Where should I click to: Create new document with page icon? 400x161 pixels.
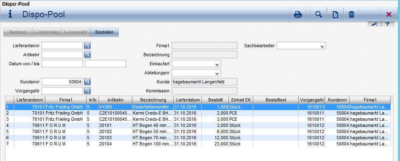(335, 15)
